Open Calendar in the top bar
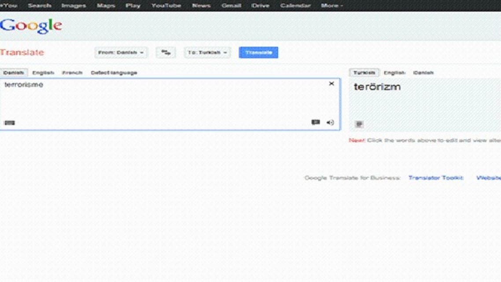The image size is (501, 282). point(295,5)
